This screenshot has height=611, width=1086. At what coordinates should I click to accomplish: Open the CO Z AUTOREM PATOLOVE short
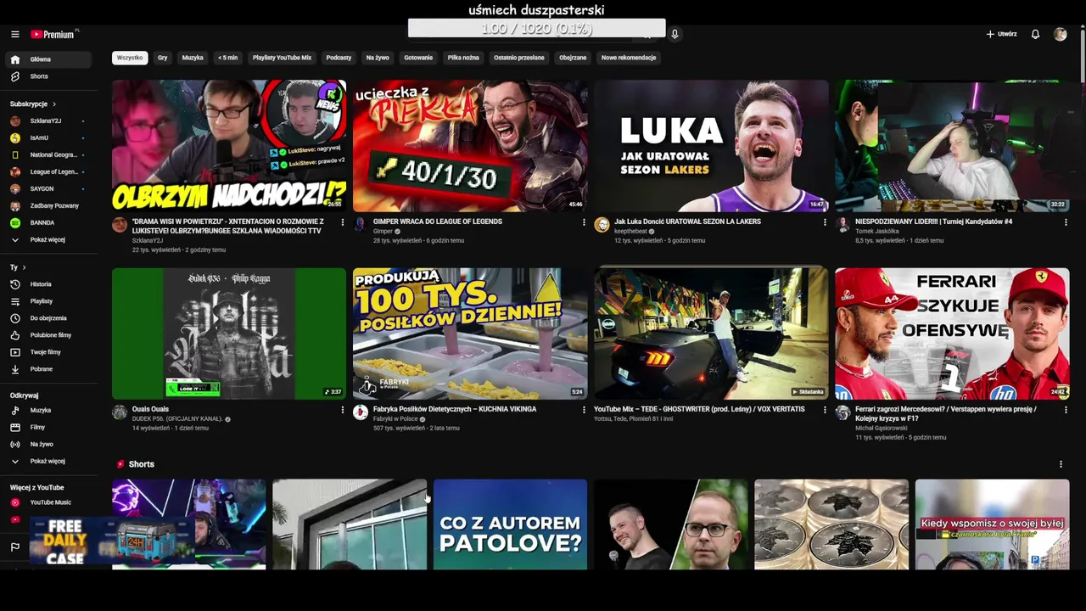click(x=510, y=524)
